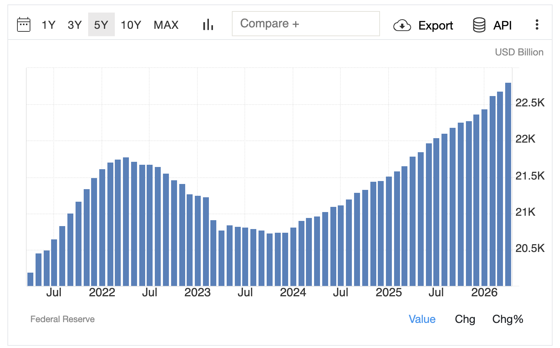
Task: Open the calendar date range picker
Action: (24, 25)
